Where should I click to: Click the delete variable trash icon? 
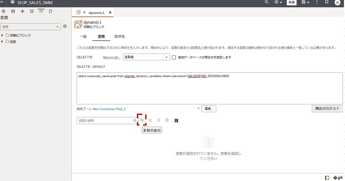[167, 120]
